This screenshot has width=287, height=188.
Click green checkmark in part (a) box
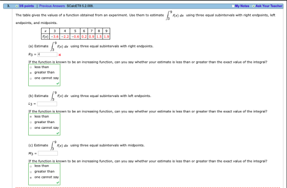coord(57,83)
